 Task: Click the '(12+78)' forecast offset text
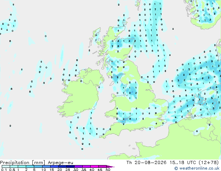click(x=208, y=162)
